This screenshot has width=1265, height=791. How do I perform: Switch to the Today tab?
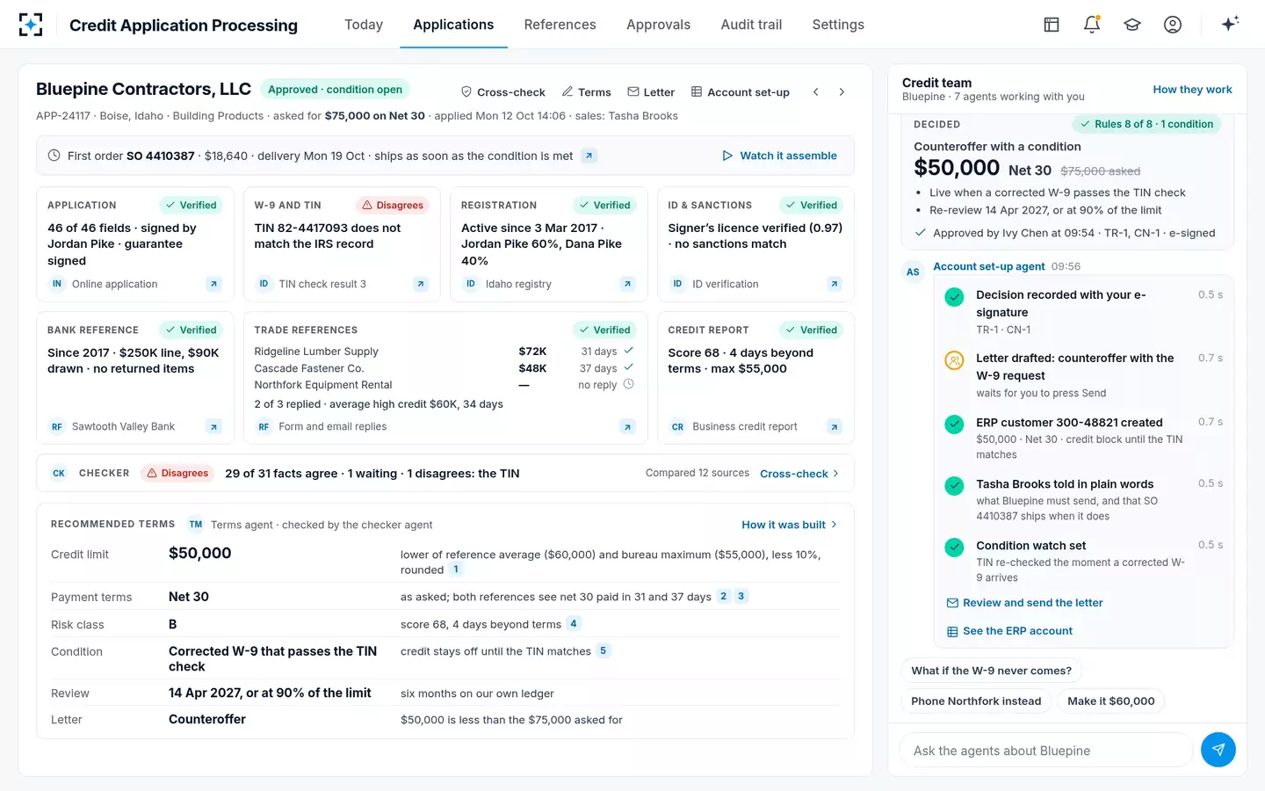[364, 25]
